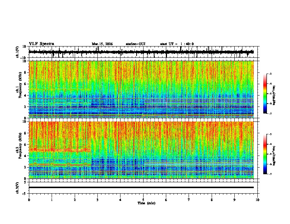Click the "-3" label on ch.1 color bar
The width and height of the screenshot is (290, 224).
(x=270, y=74)
